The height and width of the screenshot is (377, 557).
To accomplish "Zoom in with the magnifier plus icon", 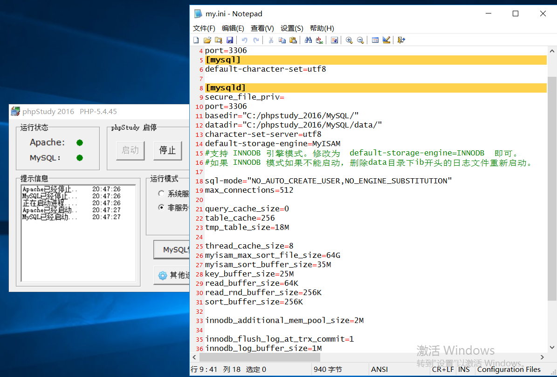I will [x=349, y=40].
